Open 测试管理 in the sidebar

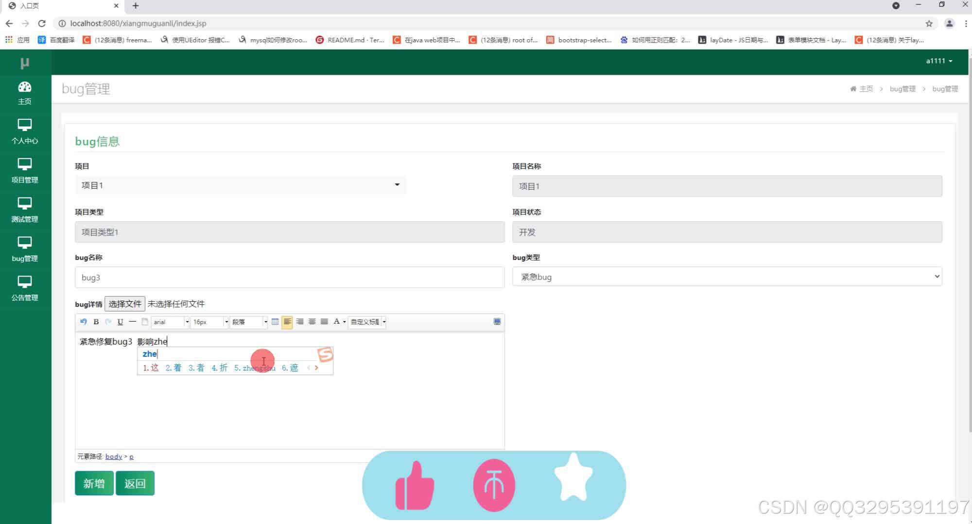[x=25, y=211]
